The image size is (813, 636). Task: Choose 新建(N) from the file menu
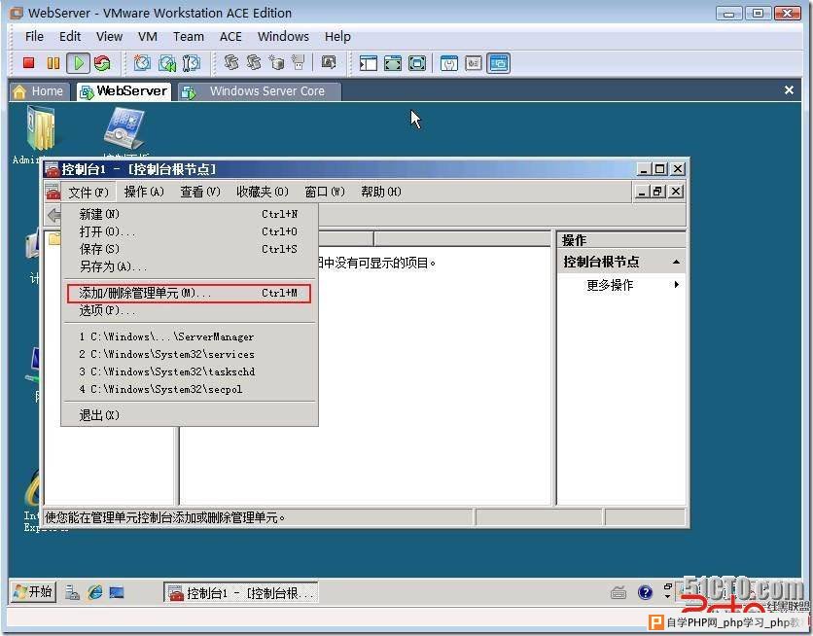(189, 214)
